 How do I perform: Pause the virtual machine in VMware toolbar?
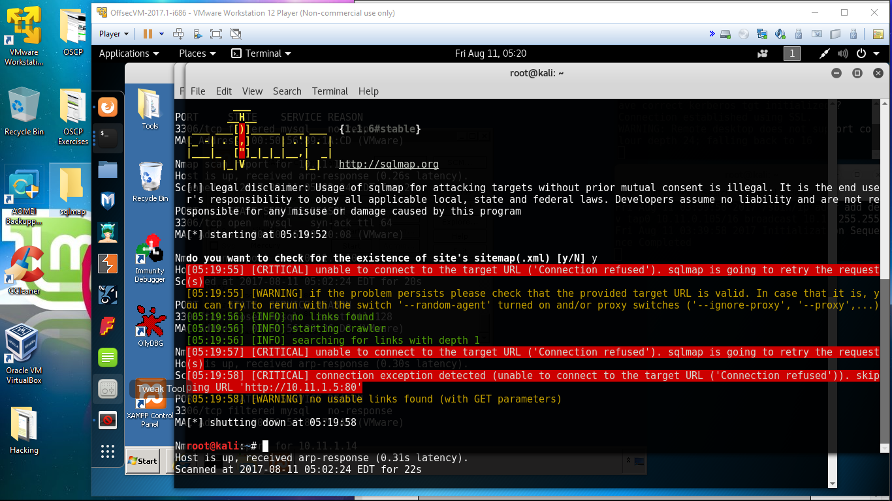[x=148, y=33]
